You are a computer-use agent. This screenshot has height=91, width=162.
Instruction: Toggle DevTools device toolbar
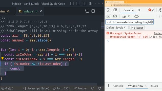[x=115, y=10]
